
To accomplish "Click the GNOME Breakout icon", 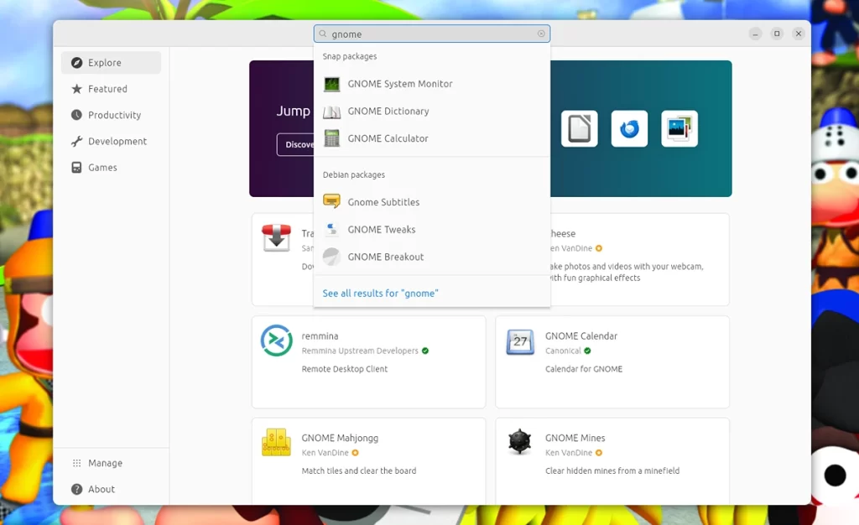I will click(x=331, y=256).
